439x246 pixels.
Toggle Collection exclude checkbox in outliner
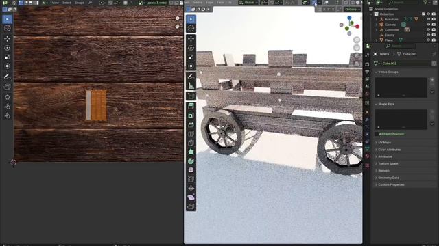[x=423, y=14]
